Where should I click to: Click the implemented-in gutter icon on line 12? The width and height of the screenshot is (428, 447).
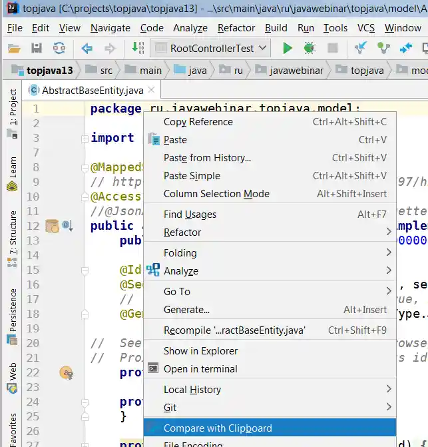point(67,226)
